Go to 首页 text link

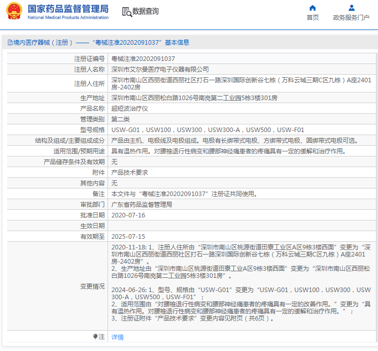(313, 18)
